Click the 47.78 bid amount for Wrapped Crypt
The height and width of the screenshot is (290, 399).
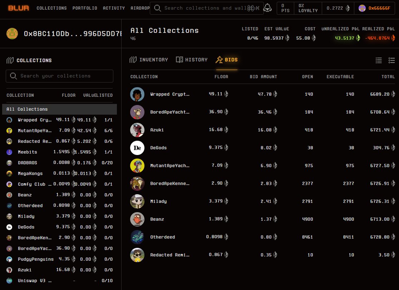tap(265, 94)
